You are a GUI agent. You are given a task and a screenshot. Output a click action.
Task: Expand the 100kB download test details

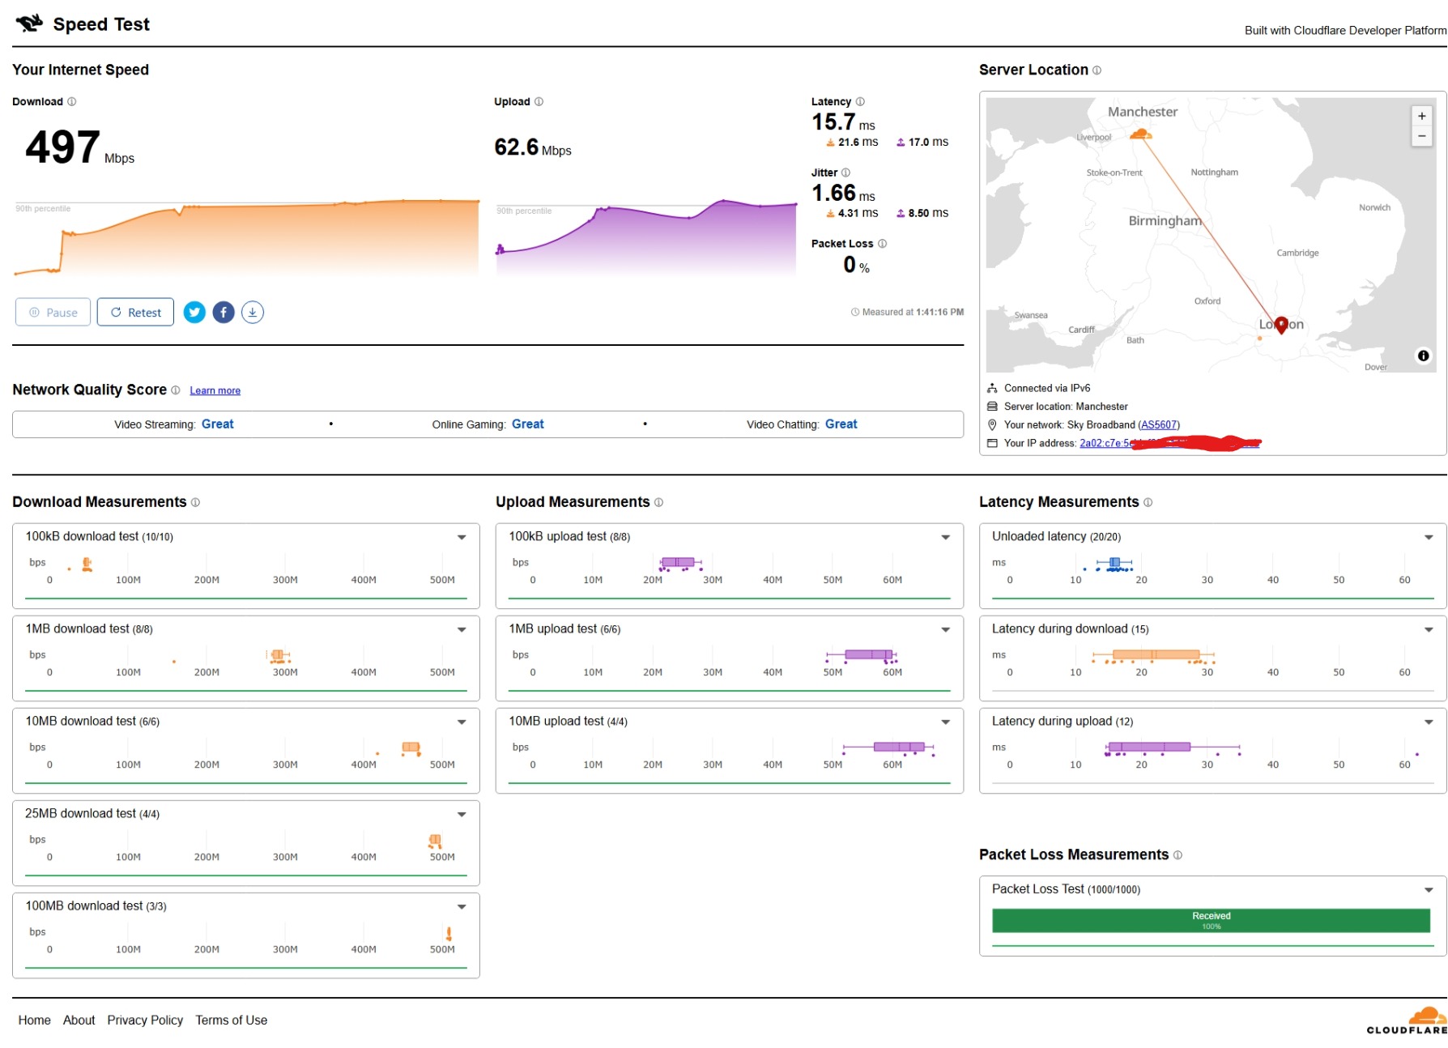coord(462,537)
